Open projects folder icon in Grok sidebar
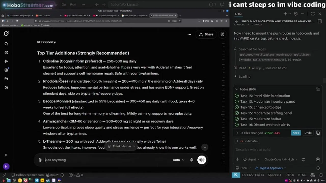 coord(6,79)
